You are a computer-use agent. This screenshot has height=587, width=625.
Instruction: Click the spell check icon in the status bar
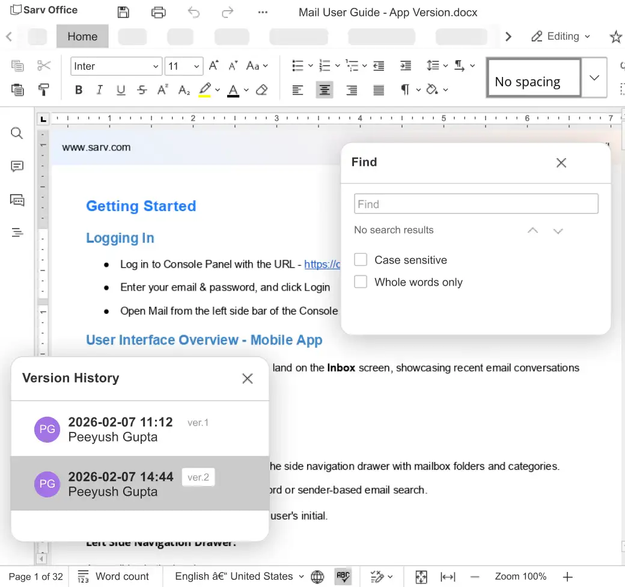[343, 576]
